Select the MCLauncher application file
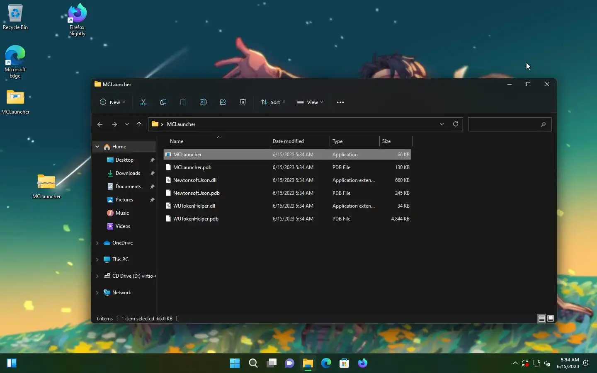Viewport: 597px width, 373px height. (287, 155)
